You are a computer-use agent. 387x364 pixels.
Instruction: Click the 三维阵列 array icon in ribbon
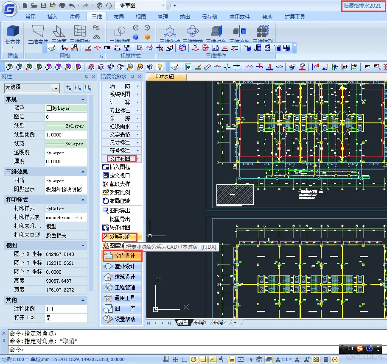click(263, 31)
